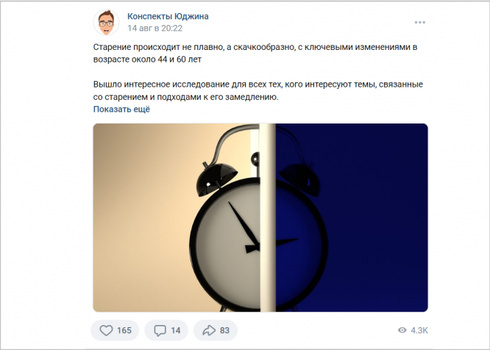
Task: Click the paragraph starting with Вышло интересное исследование
Action: pyautogui.click(x=258, y=90)
